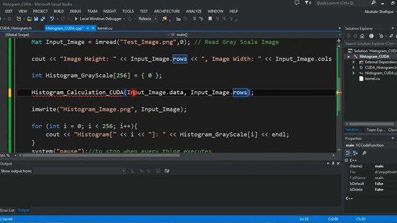Collapse the C++ category in Properties
This screenshot has height=223, width=397.
point(346,160)
